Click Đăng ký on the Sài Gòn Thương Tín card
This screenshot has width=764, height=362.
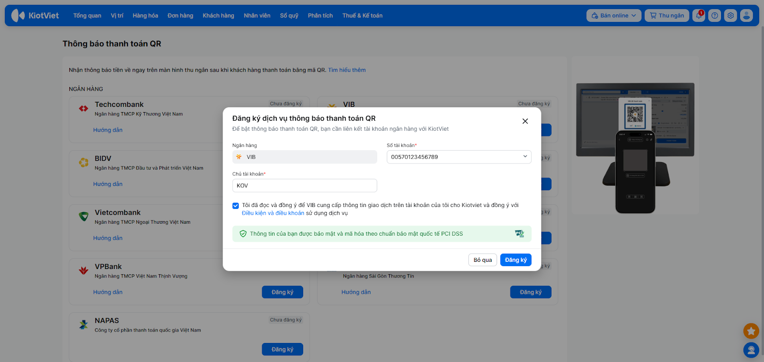(531, 292)
